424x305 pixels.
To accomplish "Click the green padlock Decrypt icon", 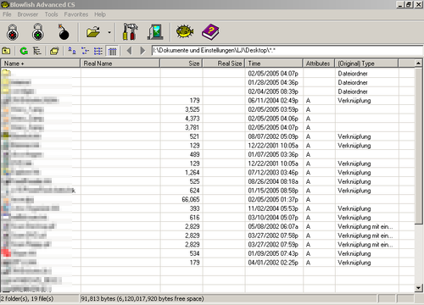I will 37,32.
